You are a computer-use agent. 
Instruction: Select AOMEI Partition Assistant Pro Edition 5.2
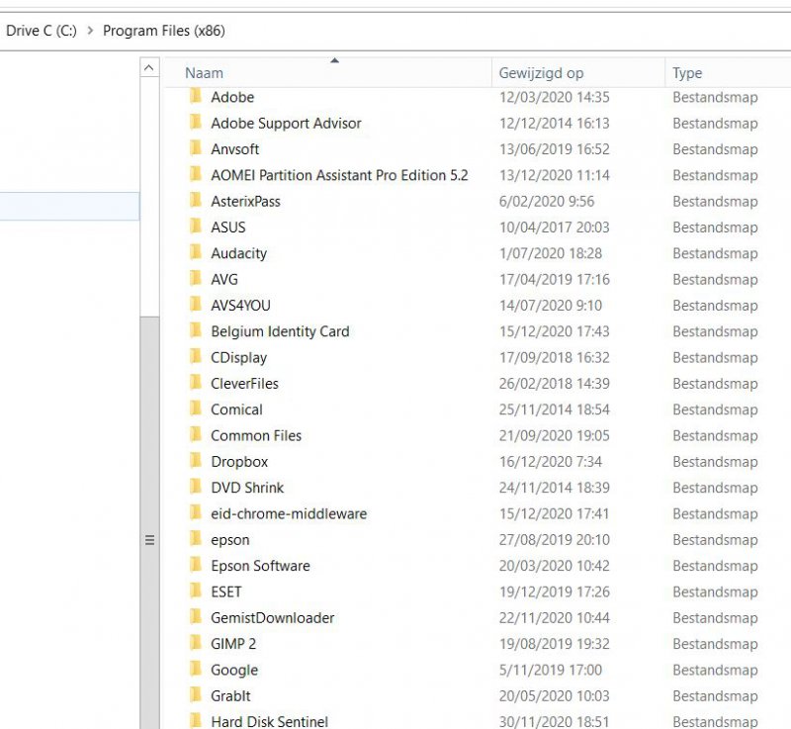pyautogui.click(x=339, y=175)
